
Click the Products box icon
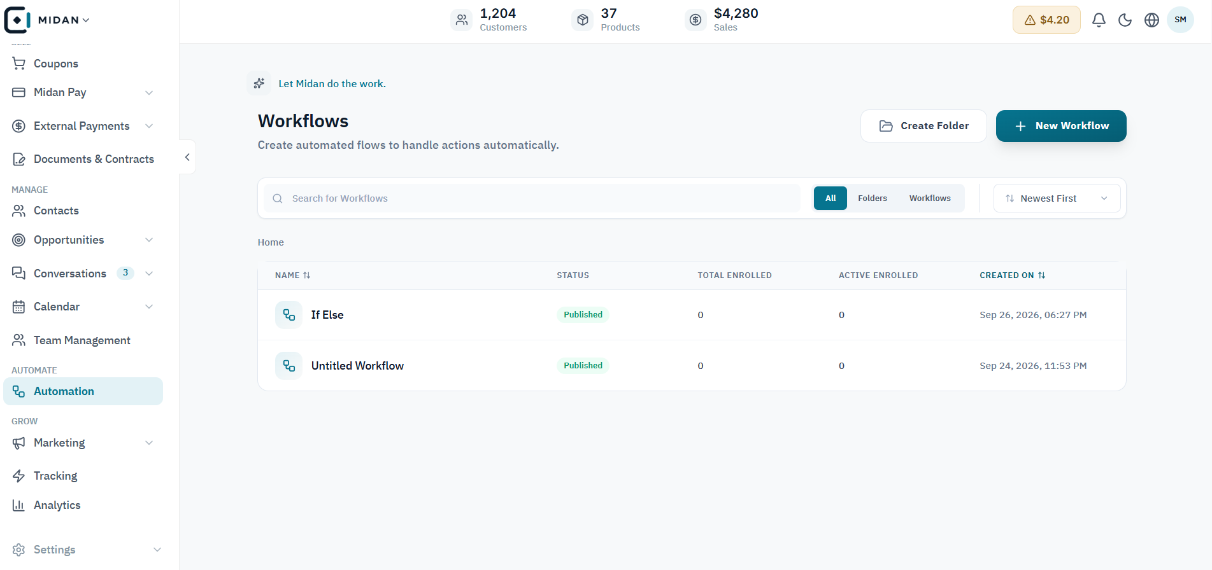[583, 20]
